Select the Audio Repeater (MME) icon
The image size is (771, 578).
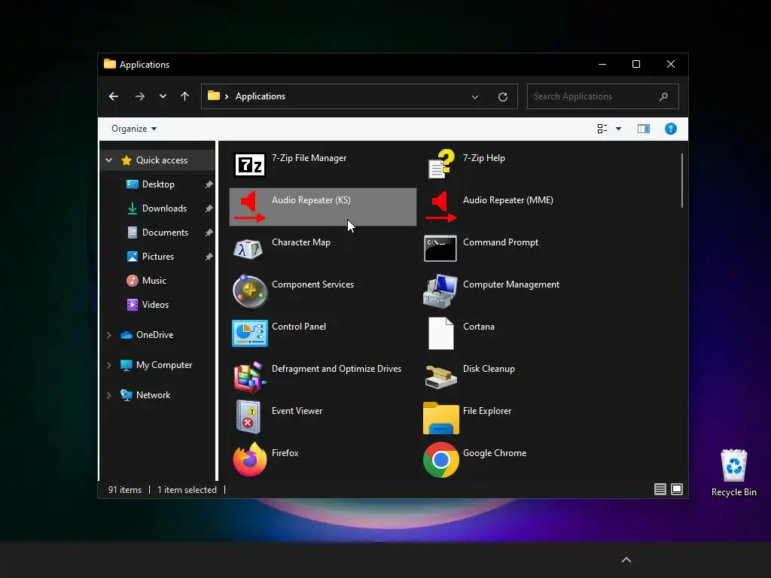(440, 207)
